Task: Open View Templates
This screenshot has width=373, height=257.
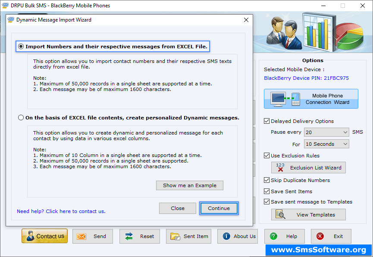Action: click(308, 215)
